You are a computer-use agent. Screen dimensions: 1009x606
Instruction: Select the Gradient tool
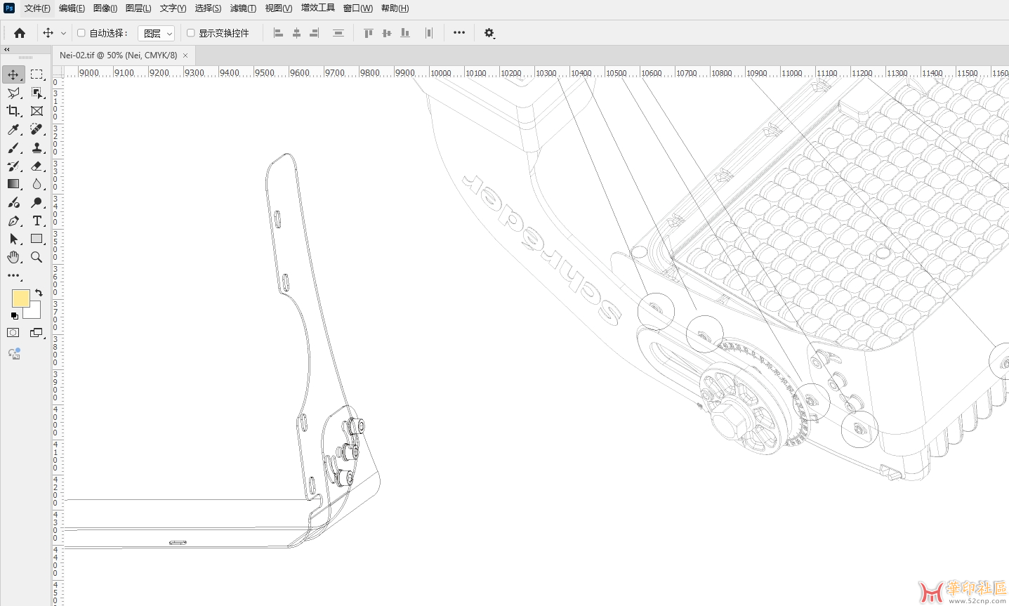[13, 184]
